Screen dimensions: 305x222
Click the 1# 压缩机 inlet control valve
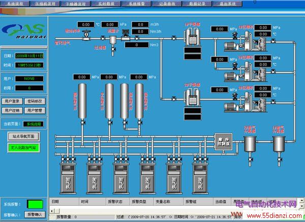(235, 36)
